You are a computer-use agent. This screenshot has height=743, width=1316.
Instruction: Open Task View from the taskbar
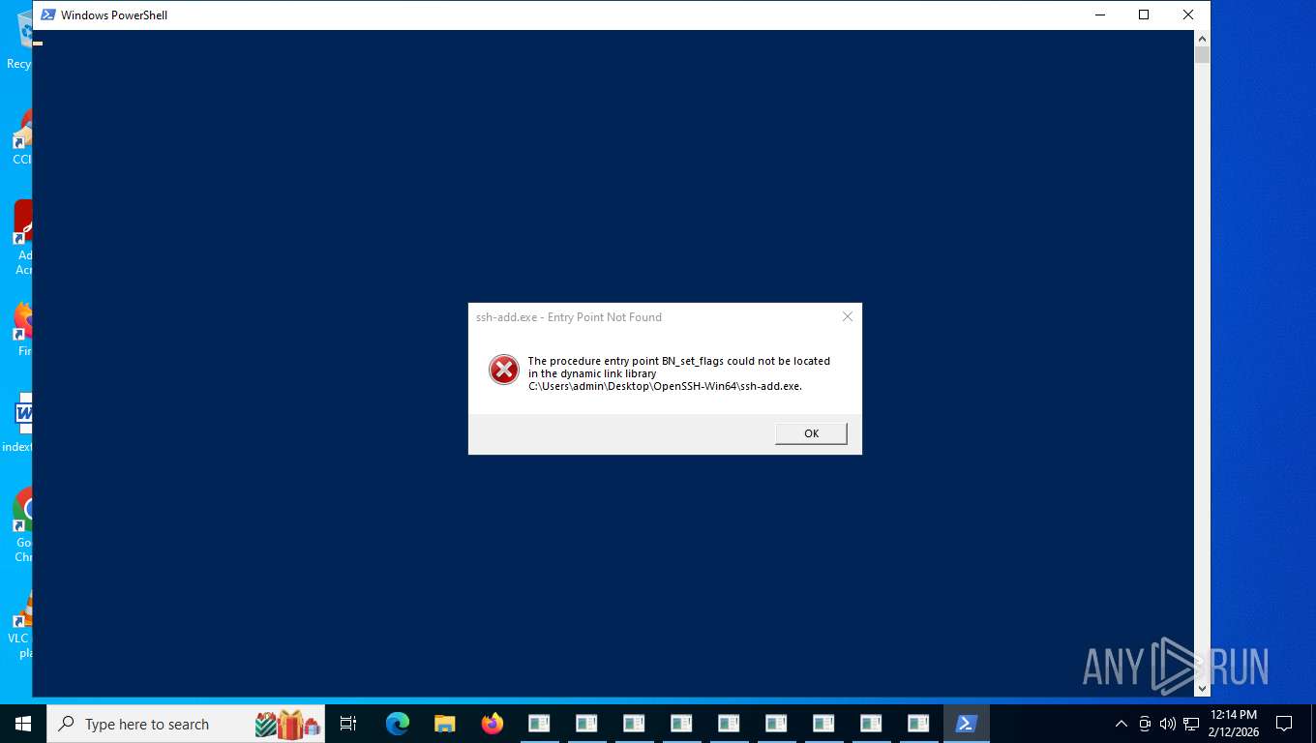tap(348, 724)
